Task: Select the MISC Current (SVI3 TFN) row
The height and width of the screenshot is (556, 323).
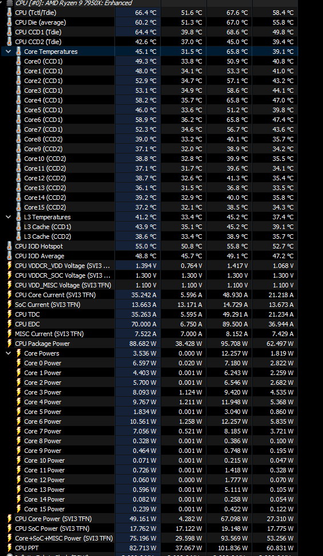Action: click(x=149, y=334)
